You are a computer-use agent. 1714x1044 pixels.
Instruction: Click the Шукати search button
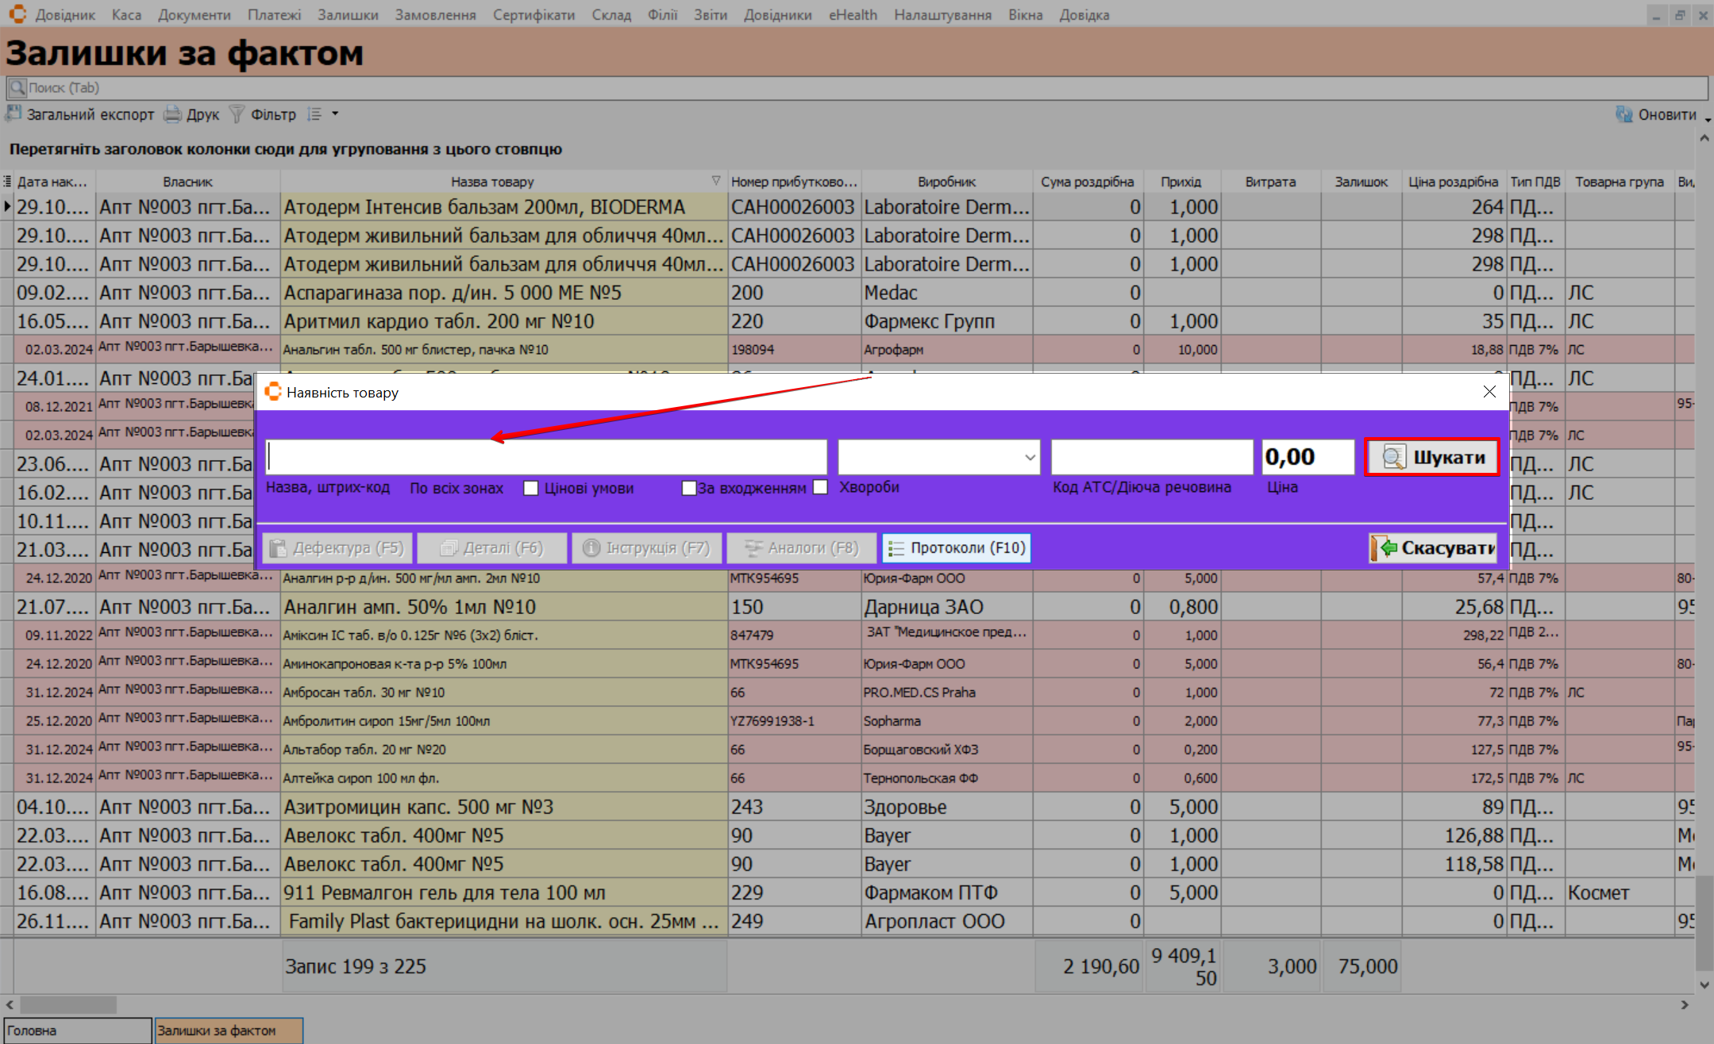[1431, 457]
